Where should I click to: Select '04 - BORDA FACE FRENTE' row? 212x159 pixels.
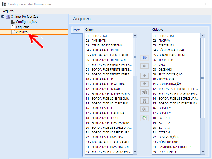(109, 50)
